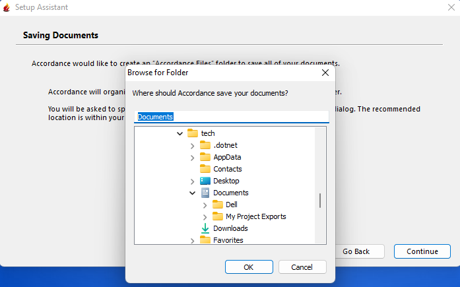The height and width of the screenshot is (287, 460).
Task: Expand the AppData folder chevron
Action: (x=192, y=157)
